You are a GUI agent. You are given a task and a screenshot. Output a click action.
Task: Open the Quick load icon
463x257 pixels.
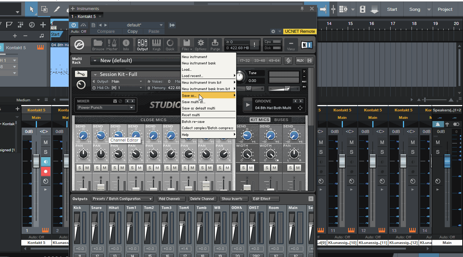pyautogui.click(x=170, y=44)
